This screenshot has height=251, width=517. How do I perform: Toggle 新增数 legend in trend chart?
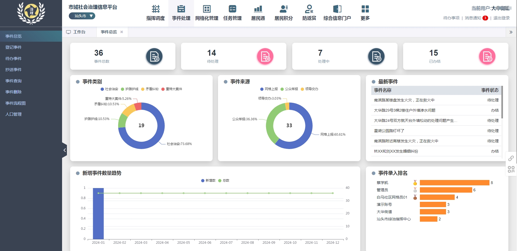[x=208, y=181]
